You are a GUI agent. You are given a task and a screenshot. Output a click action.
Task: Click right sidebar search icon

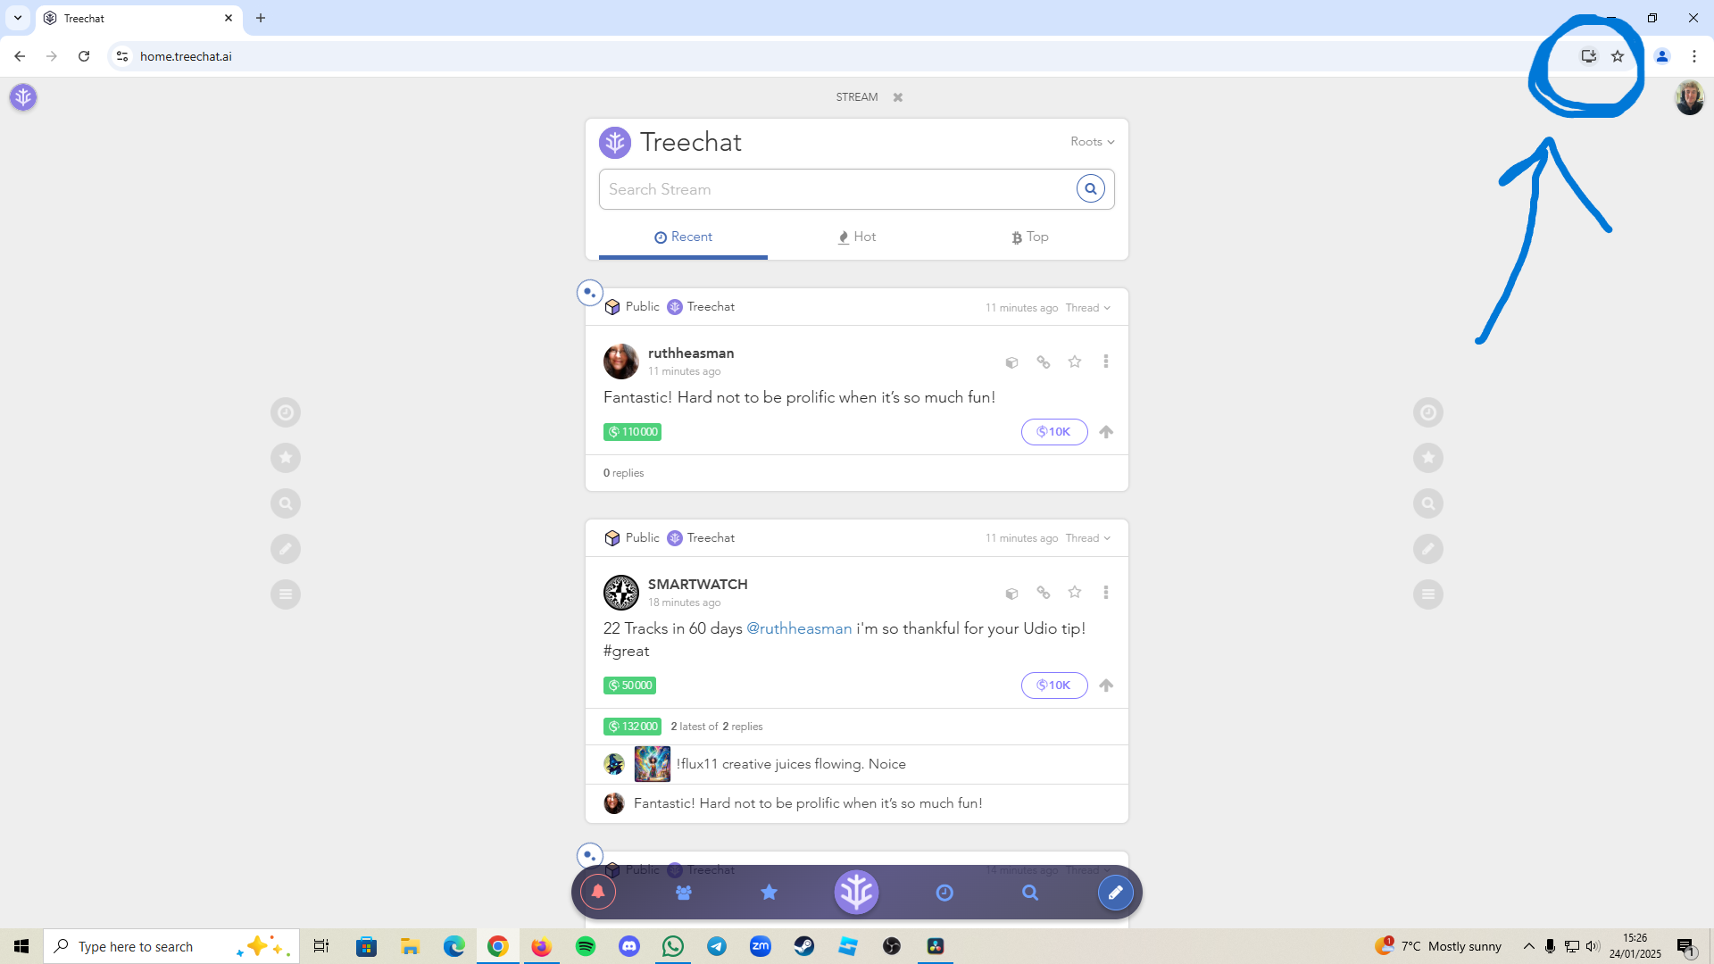(x=1428, y=503)
